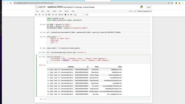
Task: Click the Trusted notebook indicator
Action: click(x=131, y=11)
